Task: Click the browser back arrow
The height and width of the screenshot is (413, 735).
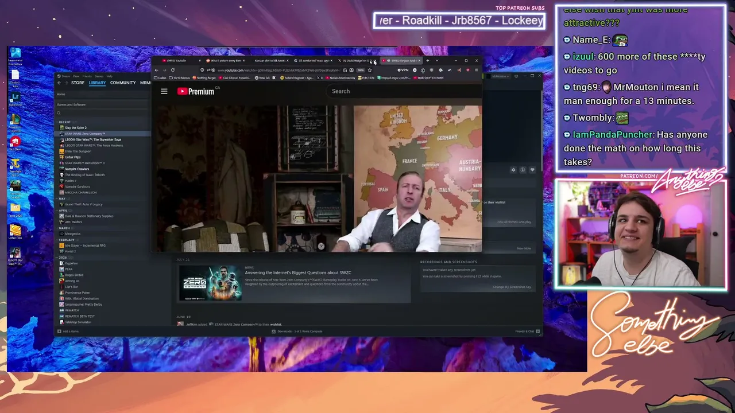Action: pos(156,70)
